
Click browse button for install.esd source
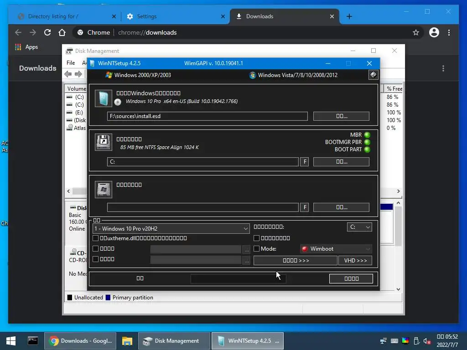[x=341, y=116]
